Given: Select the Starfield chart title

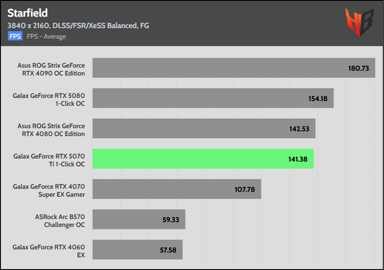Looking at the screenshot, I should point(27,13).
